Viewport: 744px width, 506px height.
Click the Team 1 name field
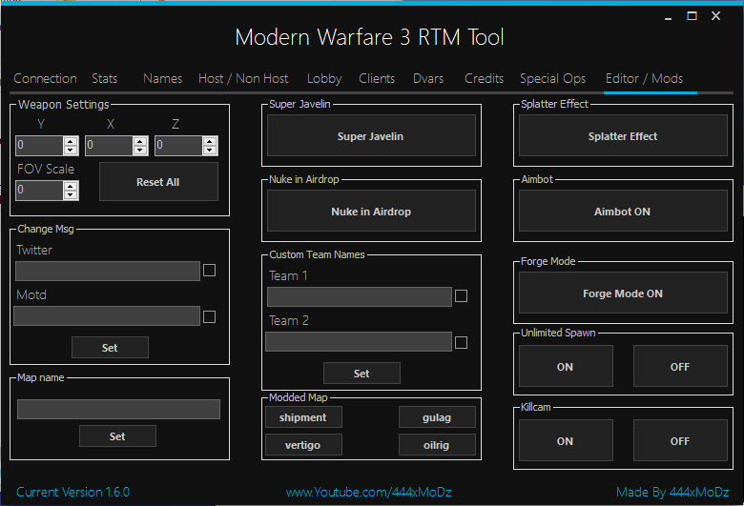pyautogui.click(x=360, y=296)
